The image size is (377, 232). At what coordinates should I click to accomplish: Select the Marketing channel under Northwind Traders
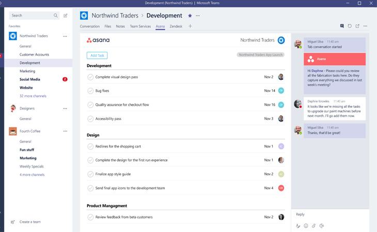tap(27, 71)
